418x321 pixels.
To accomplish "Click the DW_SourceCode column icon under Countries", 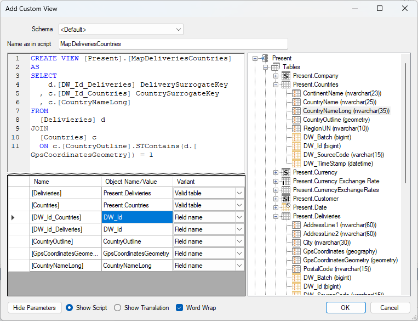I will tap(296, 155).
